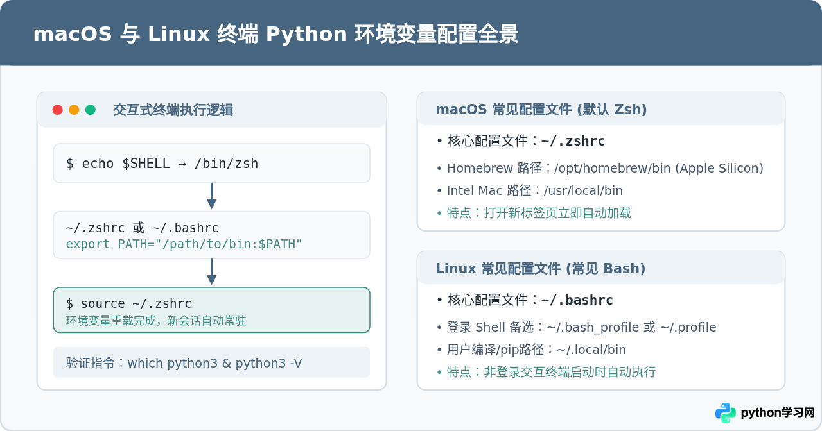Screen dimensions: 822x431
Task: Click 用户编译/pip路径：~/.local/bin line
Action: tap(530, 350)
